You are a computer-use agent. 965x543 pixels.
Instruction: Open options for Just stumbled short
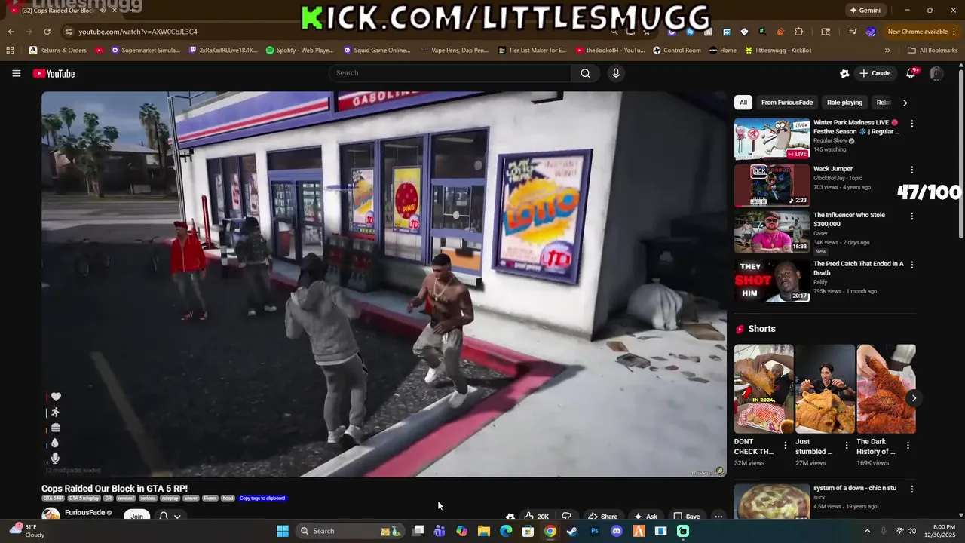[846, 446]
